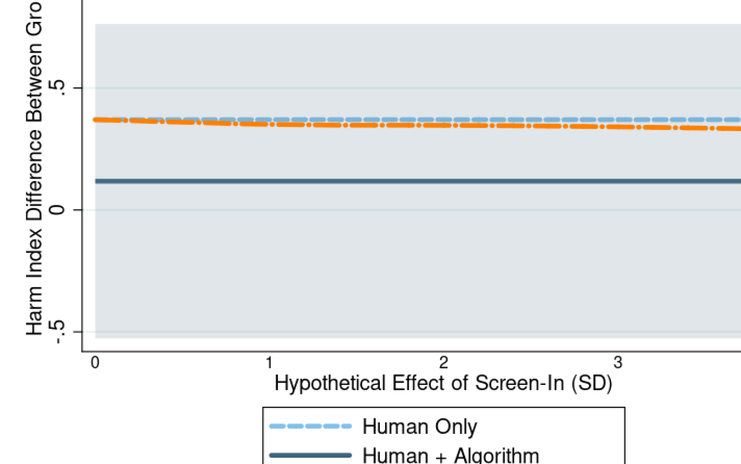Click the "Human + Algorithm" legend label
The height and width of the screenshot is (464, 741).
[x=450, y=455]
